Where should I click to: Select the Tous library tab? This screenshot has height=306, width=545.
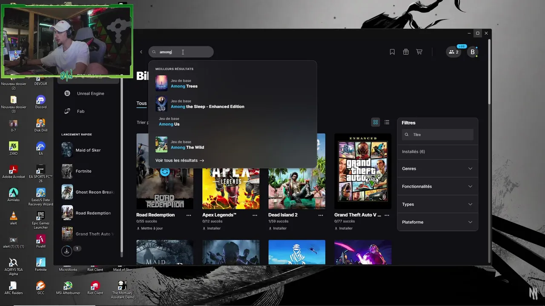(141, 103)
